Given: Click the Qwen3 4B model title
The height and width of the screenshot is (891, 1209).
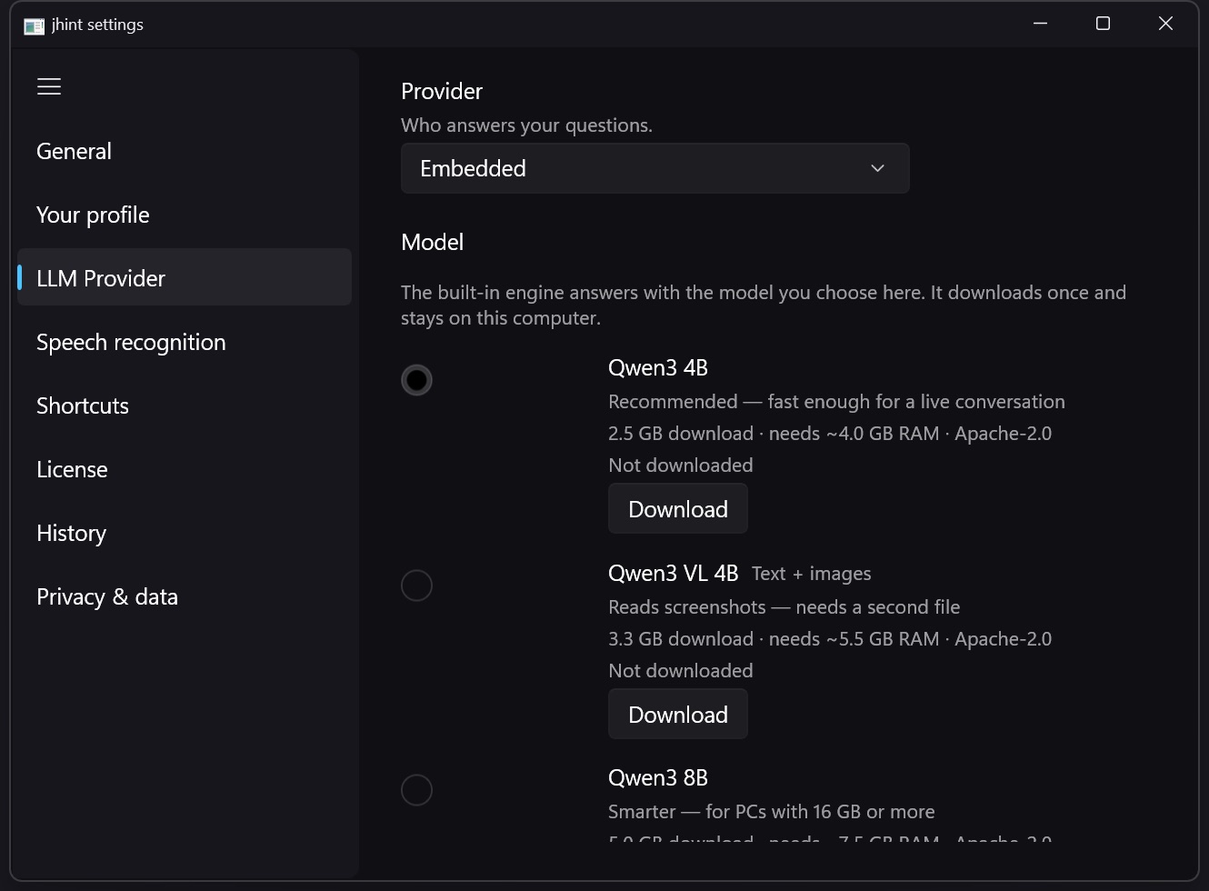Looking at the screenshot, I should point(658,367).
